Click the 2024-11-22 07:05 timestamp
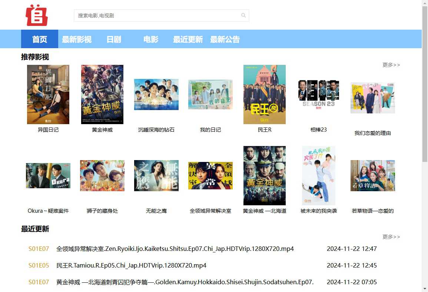Image resolution: width=428 pixels, height=292 pixels. [352, 282]
